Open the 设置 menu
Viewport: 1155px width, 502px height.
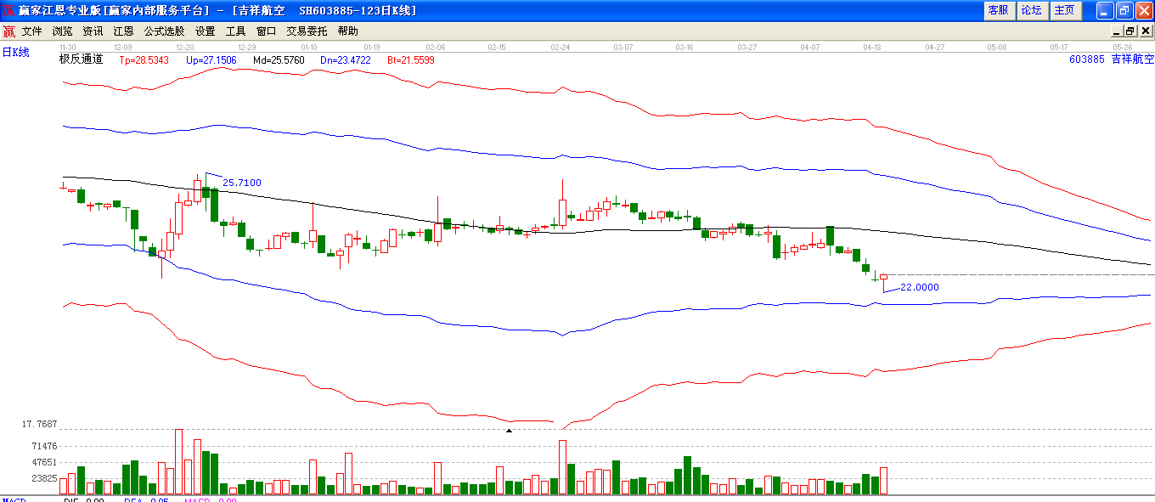pyautogui.click(x=205, y=31)
